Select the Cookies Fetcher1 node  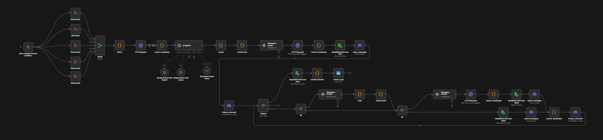tap(317, 73)
